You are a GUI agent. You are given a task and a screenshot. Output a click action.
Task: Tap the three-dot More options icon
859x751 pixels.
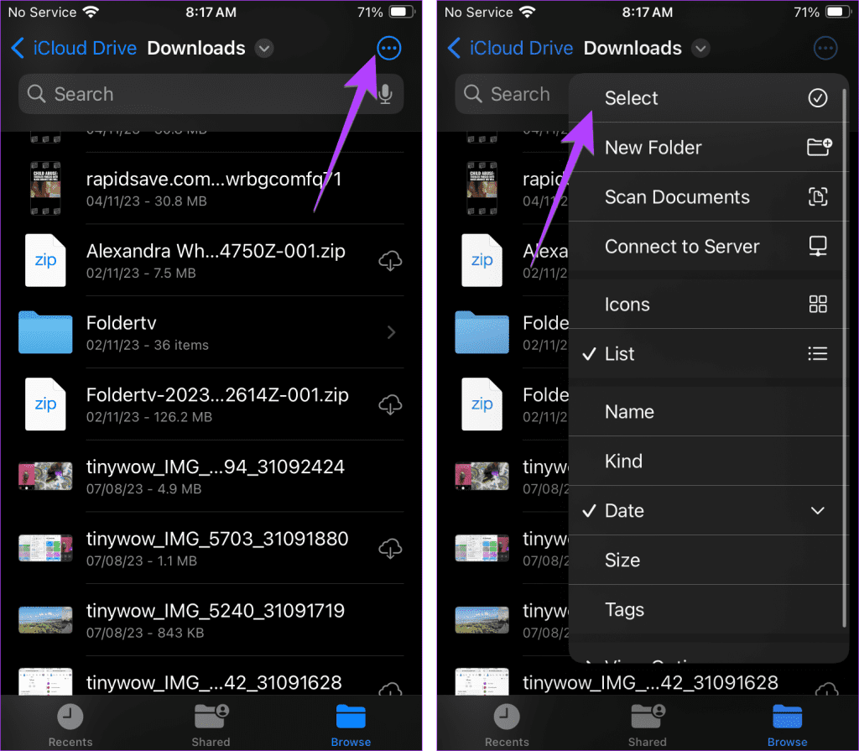[388, 48]
